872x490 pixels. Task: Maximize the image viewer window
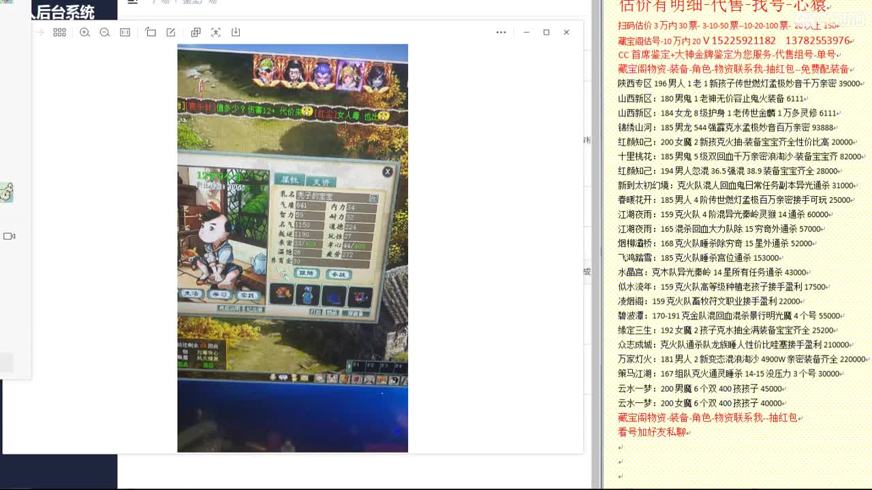pos(546,32)
